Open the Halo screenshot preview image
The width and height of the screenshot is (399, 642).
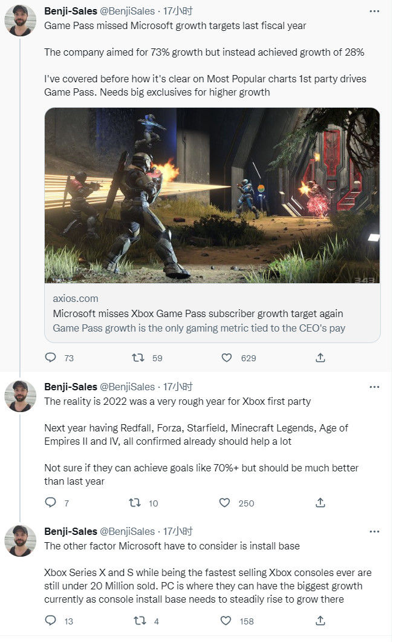tap(212, 195)
